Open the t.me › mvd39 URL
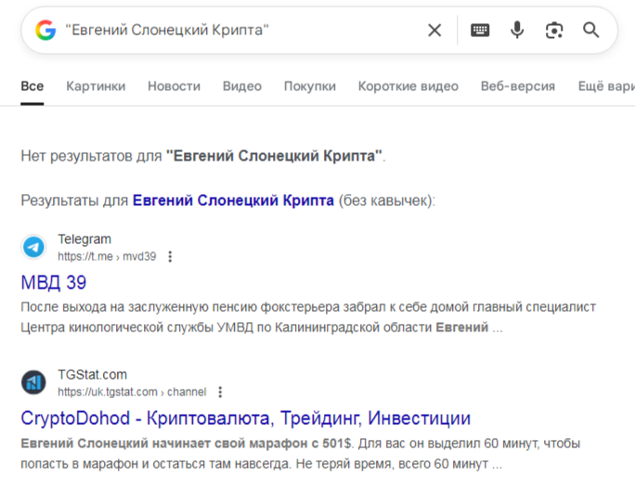 coord(107,257)
